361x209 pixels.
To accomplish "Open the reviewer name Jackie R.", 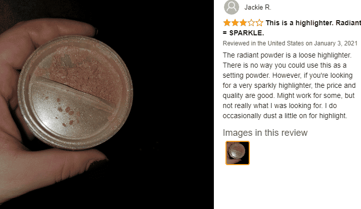I will coord(258,8).
